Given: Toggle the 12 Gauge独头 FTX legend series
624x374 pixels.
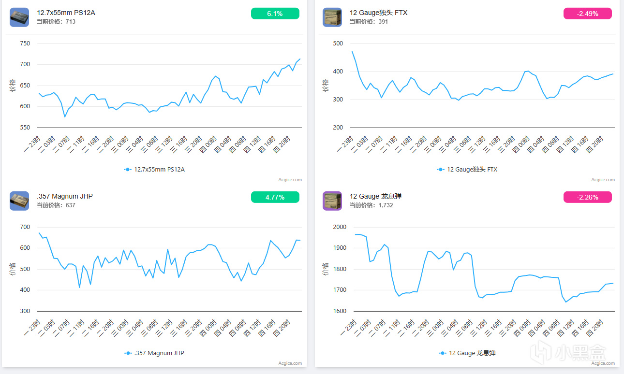Looking at the screenshot, I should click(x=467, y=170).
